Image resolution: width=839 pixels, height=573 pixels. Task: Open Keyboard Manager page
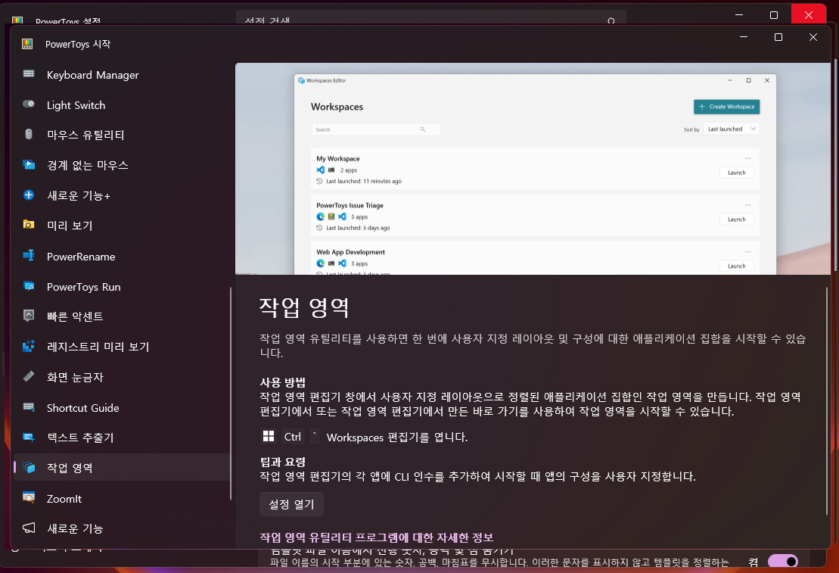pyautogui.click(x=122, y=75)
